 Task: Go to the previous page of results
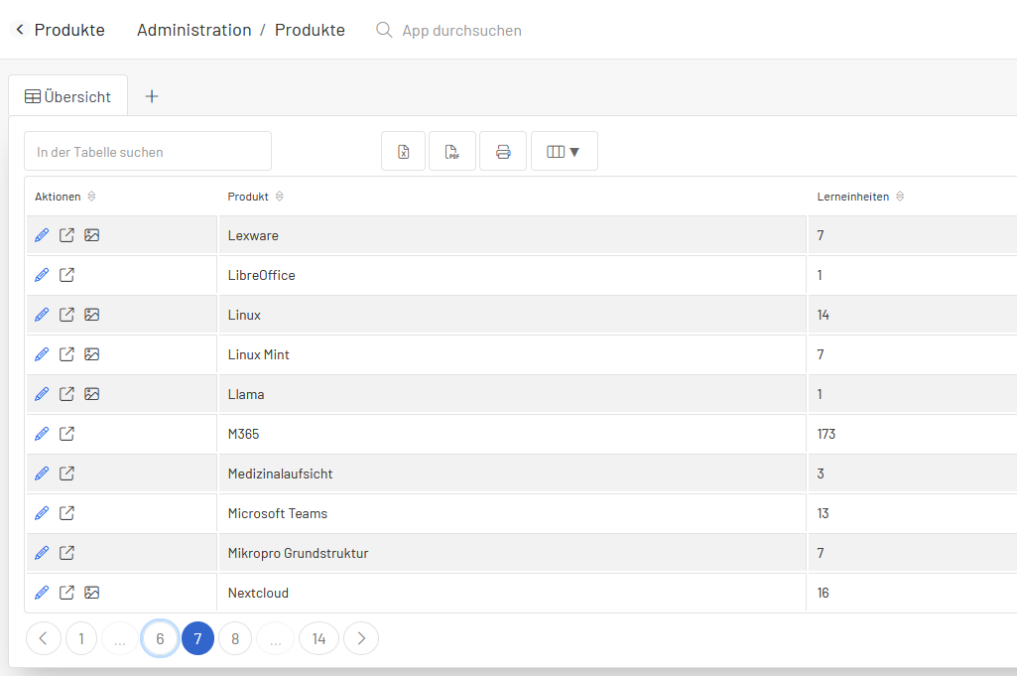point(44,638)
